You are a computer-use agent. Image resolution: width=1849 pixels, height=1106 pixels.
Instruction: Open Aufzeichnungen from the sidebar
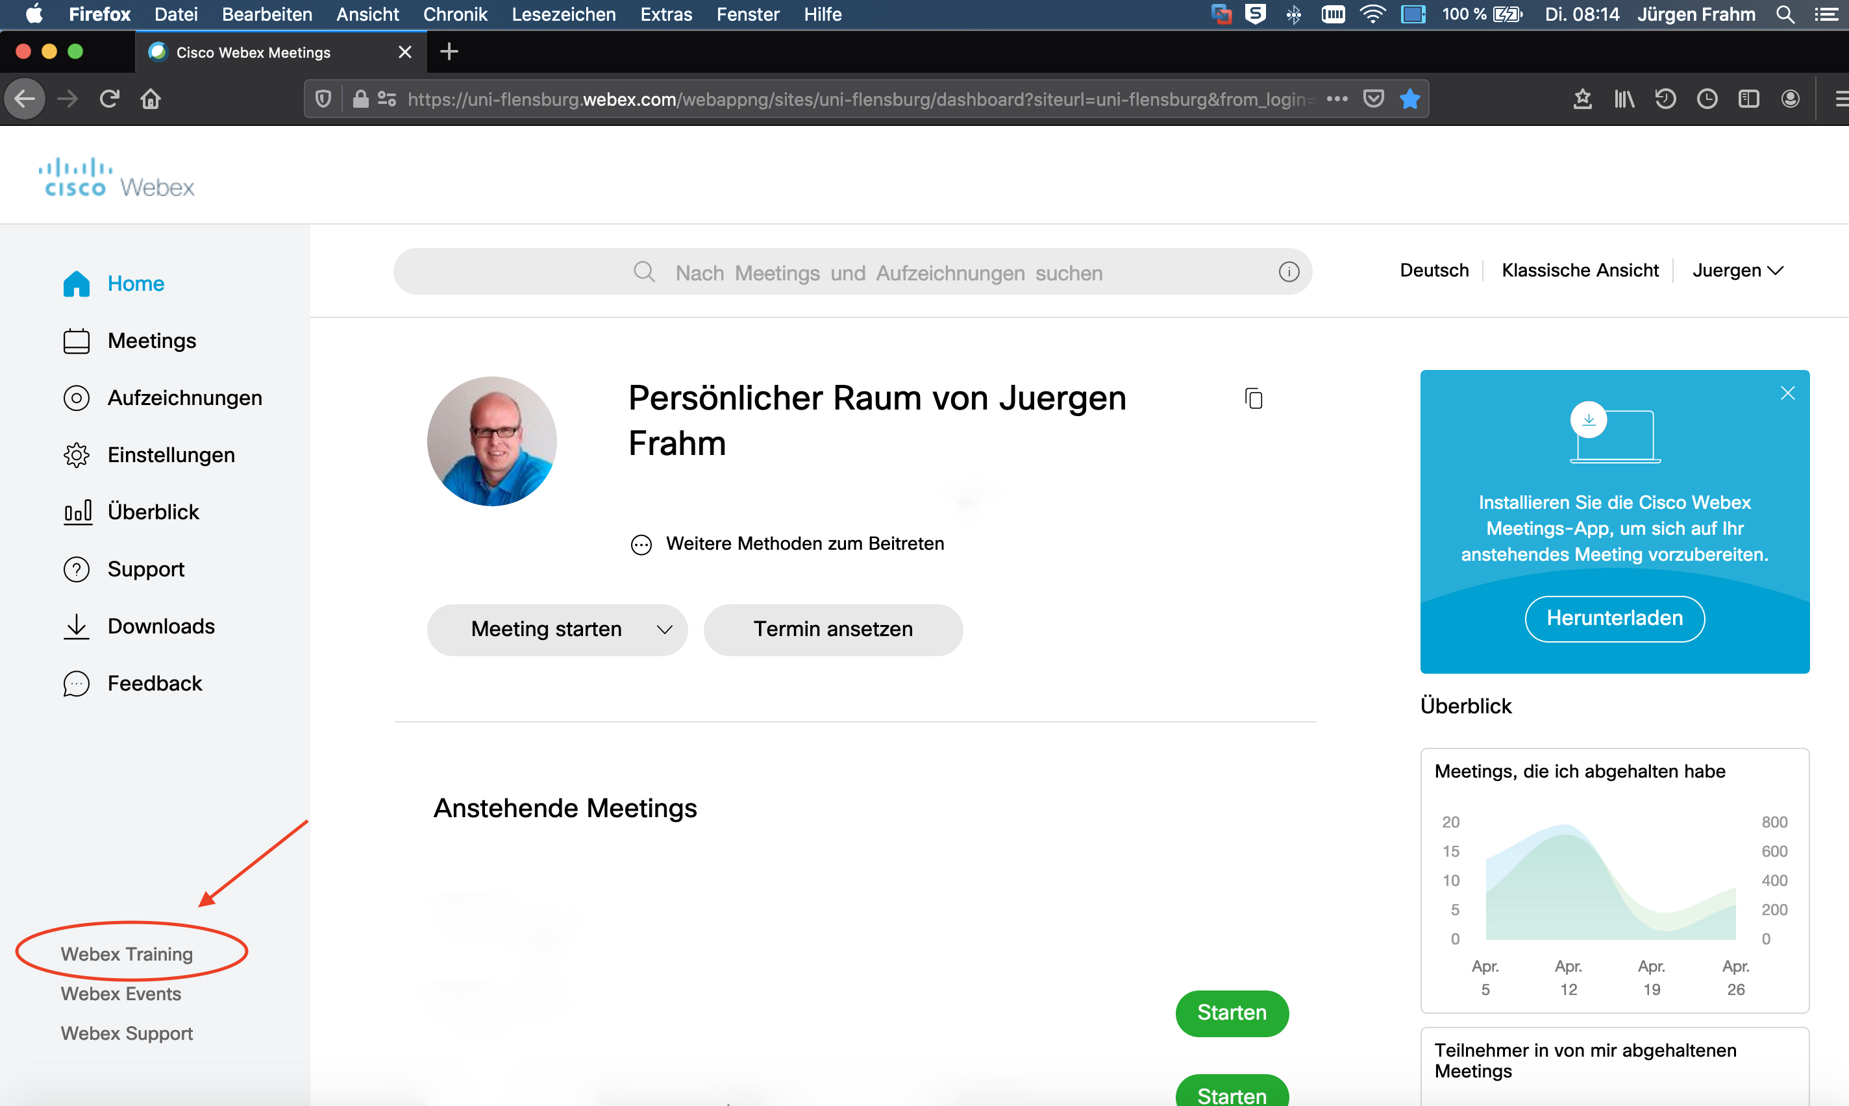click(x=184, y=398)
